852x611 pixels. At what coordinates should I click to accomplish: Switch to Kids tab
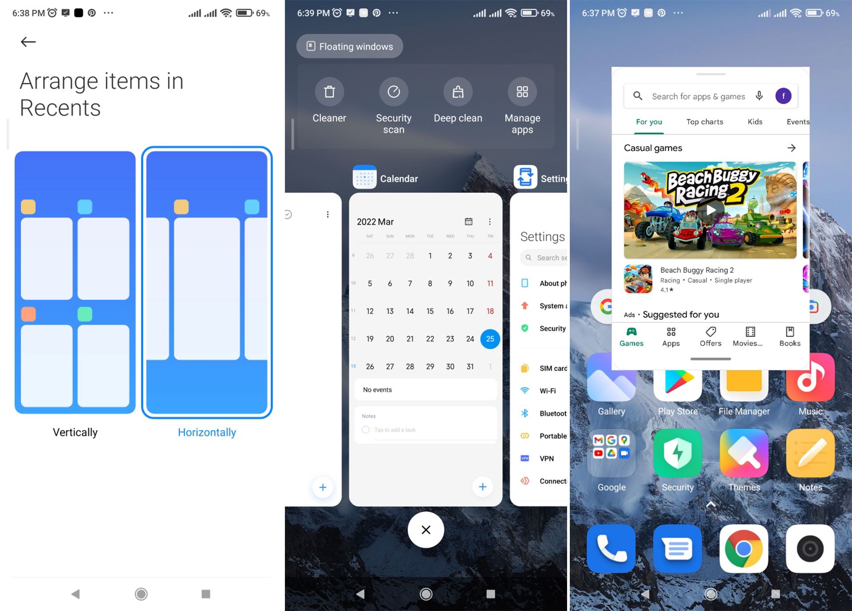coord(755,121)
